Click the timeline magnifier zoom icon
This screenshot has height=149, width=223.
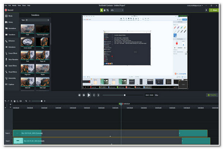26,101
